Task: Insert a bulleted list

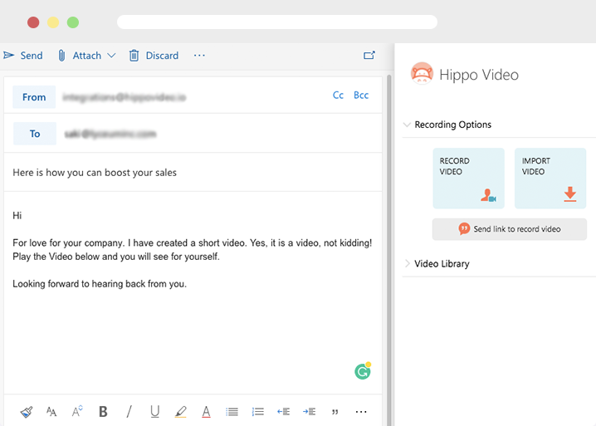Action: [x=232, y=411]
